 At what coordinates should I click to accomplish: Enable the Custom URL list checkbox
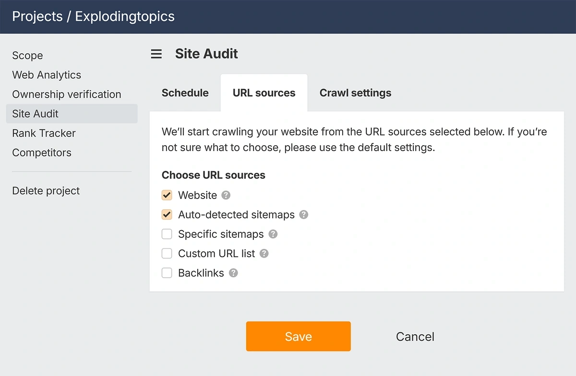pyautogui.click(x=167, y=253)
